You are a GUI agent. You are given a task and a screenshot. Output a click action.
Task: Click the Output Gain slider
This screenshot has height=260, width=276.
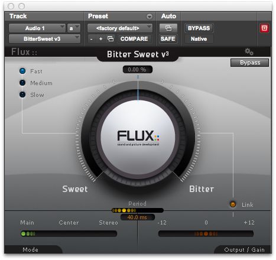[x=206, y=234]
